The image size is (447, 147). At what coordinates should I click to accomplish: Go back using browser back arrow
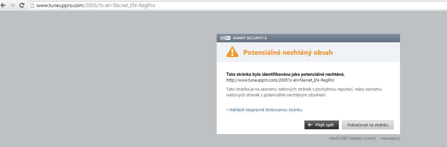[x=4, y=5]
